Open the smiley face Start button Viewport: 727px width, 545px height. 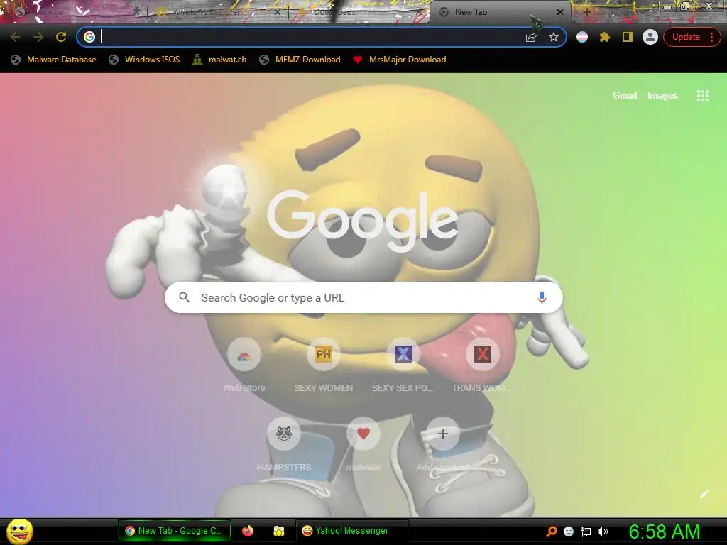click(20, 531)
